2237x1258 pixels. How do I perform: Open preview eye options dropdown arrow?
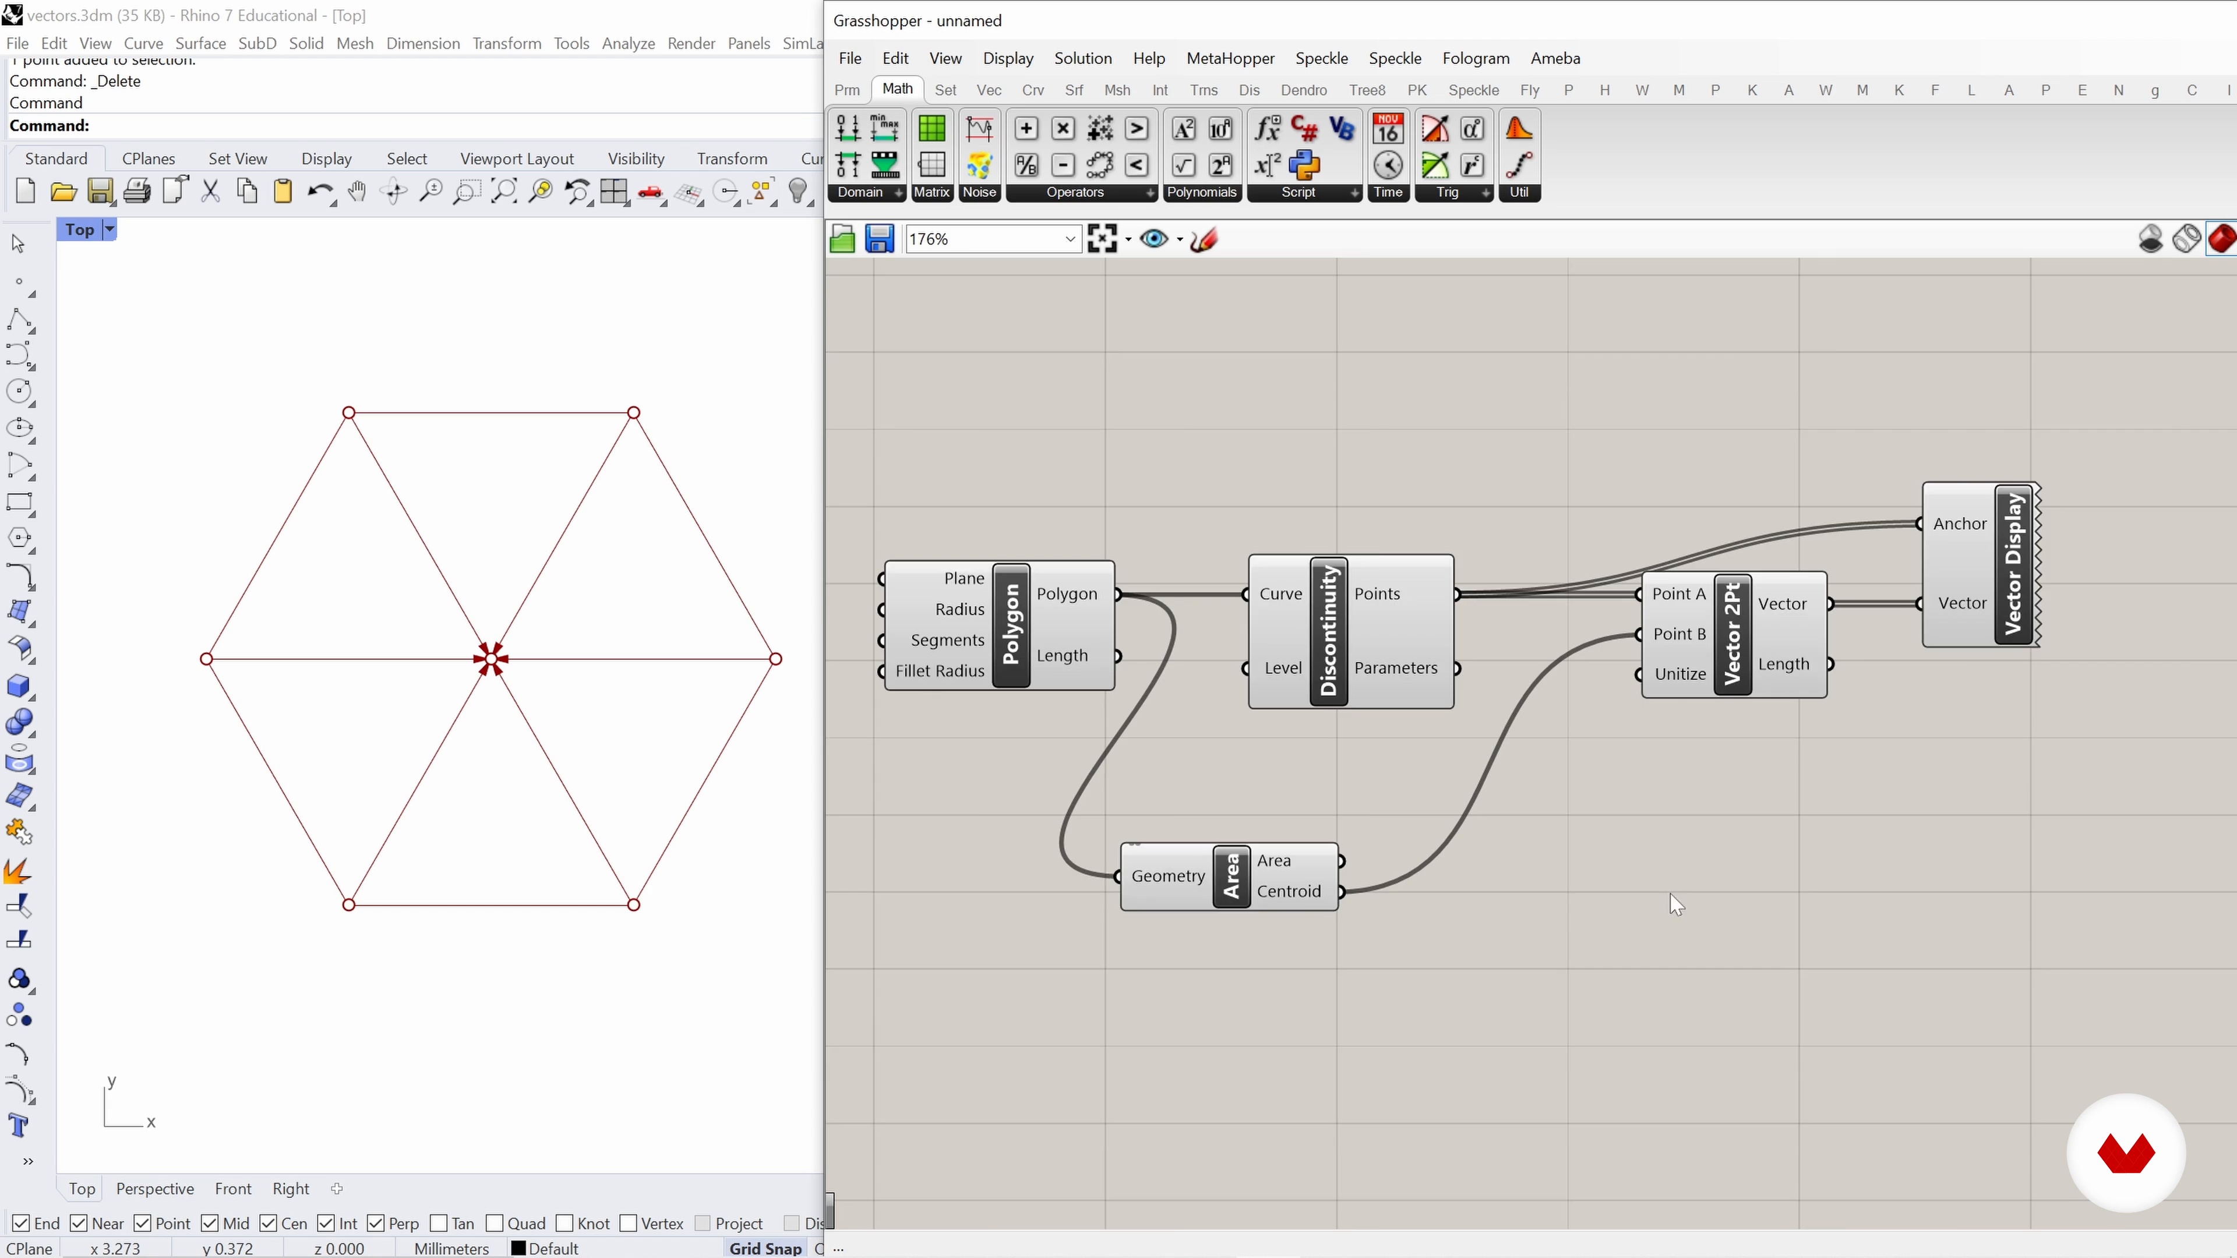[x=1179, y=239]
